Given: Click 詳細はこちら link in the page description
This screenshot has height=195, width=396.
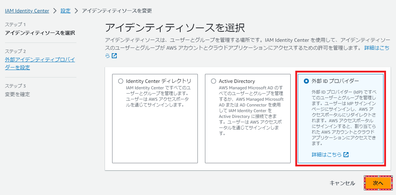Looking at the screenshot, I should click(377, 47).
